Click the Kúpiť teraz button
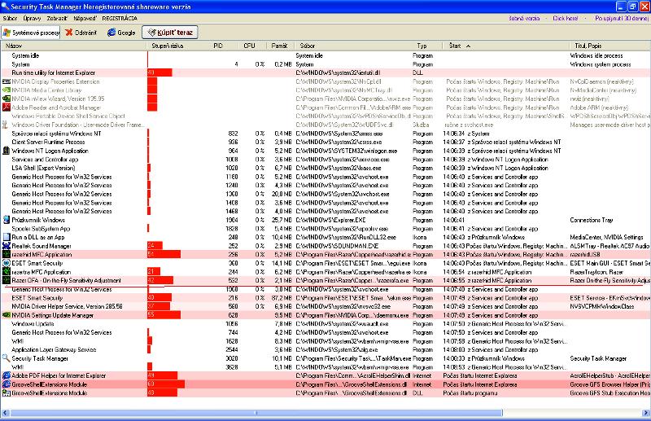This screenshot has width=651, height=421. click(170, 33)
